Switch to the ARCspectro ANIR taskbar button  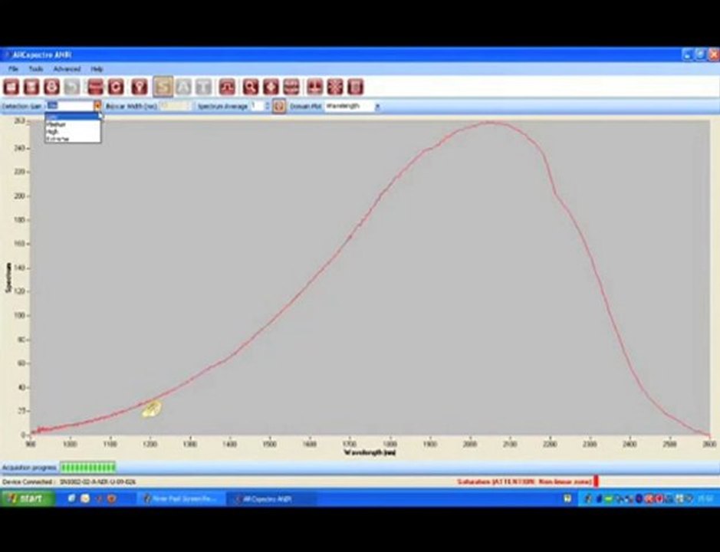(x=272, y=499)
